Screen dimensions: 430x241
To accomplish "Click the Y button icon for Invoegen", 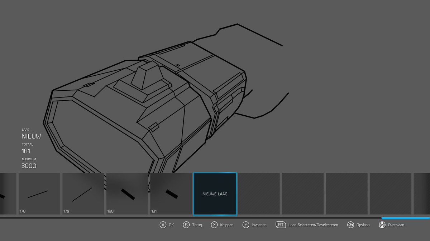I will pyautogui.click(x=246, y=225).
